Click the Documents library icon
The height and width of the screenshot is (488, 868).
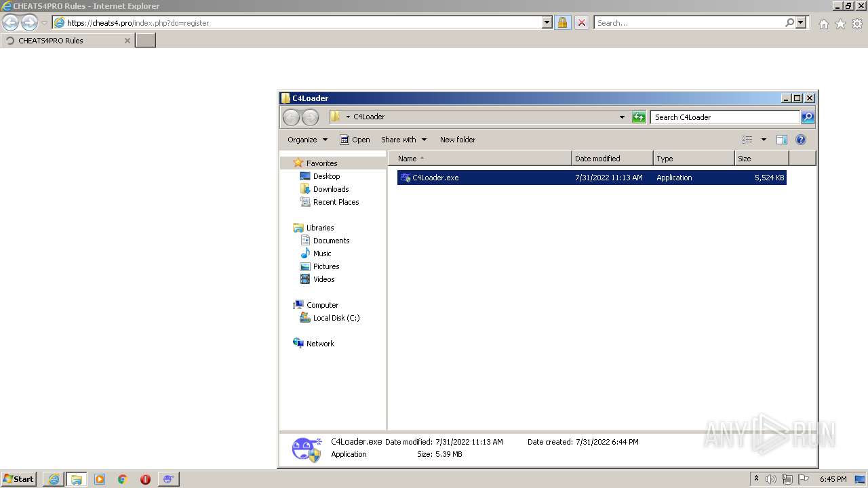[x=305, y=241]
